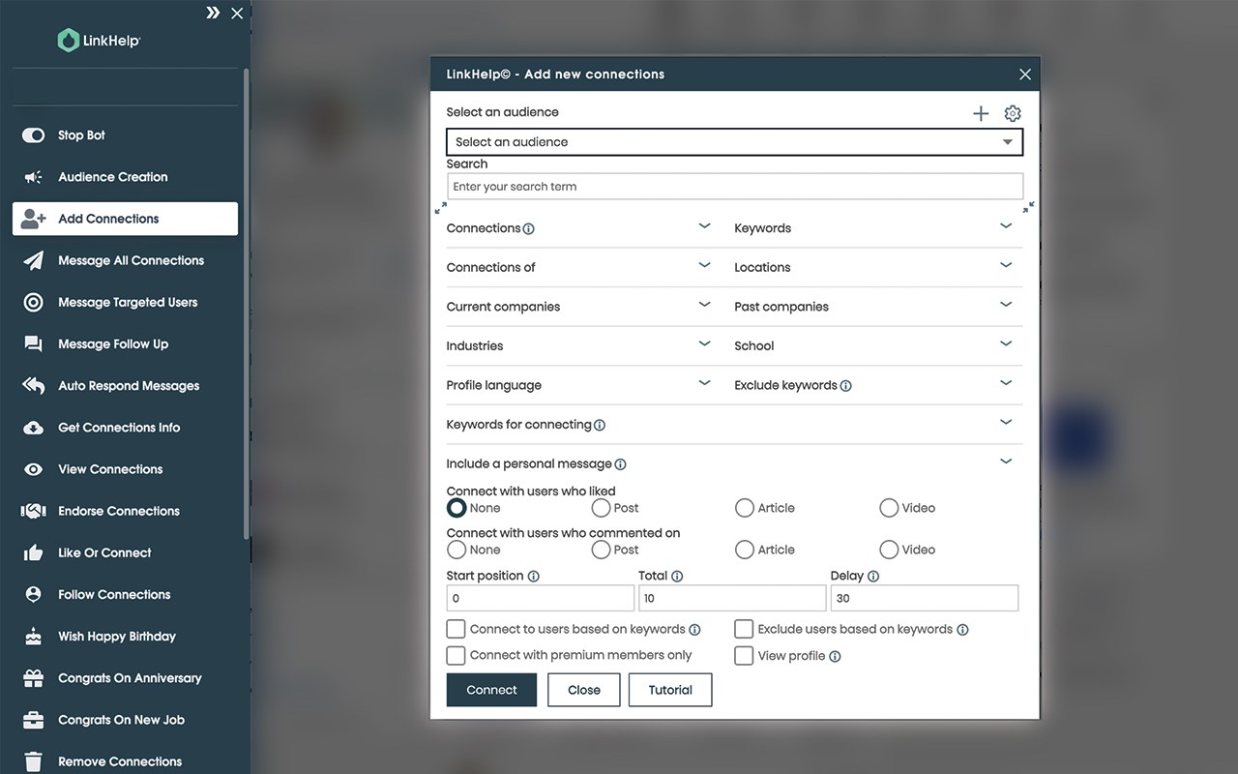Click info icon next to Total
The height and width of the screenshot is (774, 1238).
click(x=677, y=576)
